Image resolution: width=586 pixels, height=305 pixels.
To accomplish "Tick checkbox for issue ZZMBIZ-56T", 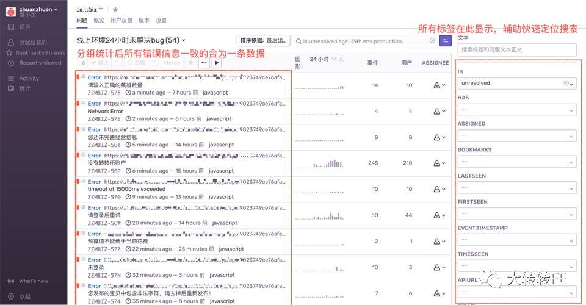I will click(x=84, y=129).
